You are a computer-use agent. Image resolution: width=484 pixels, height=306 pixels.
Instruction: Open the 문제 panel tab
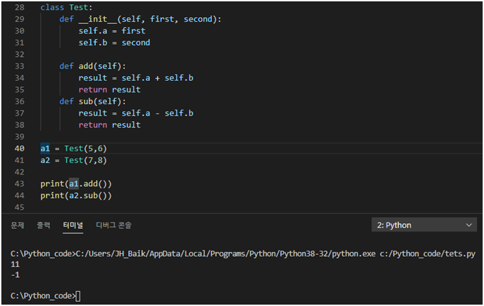pyautogui.click(x=18, y=225)
